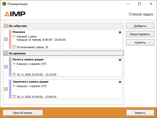Select the pink color bar of Реклама

click(10, 39)
